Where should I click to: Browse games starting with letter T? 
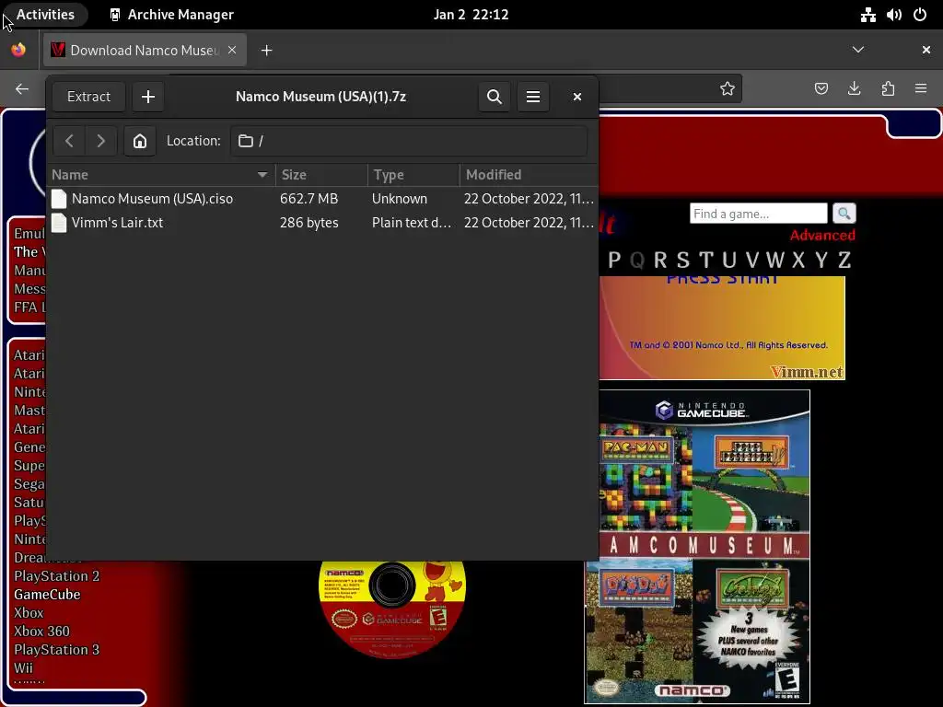tap(705, 261)
